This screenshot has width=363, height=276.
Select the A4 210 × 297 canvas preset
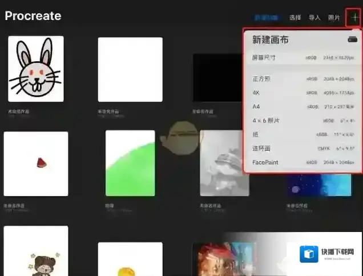coord(302,107)
